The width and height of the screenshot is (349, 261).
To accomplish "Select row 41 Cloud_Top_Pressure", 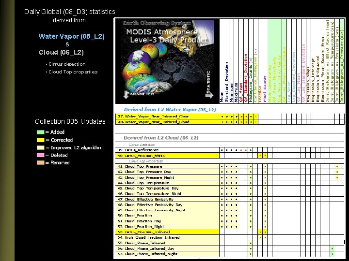I will [x=230, y=166].
